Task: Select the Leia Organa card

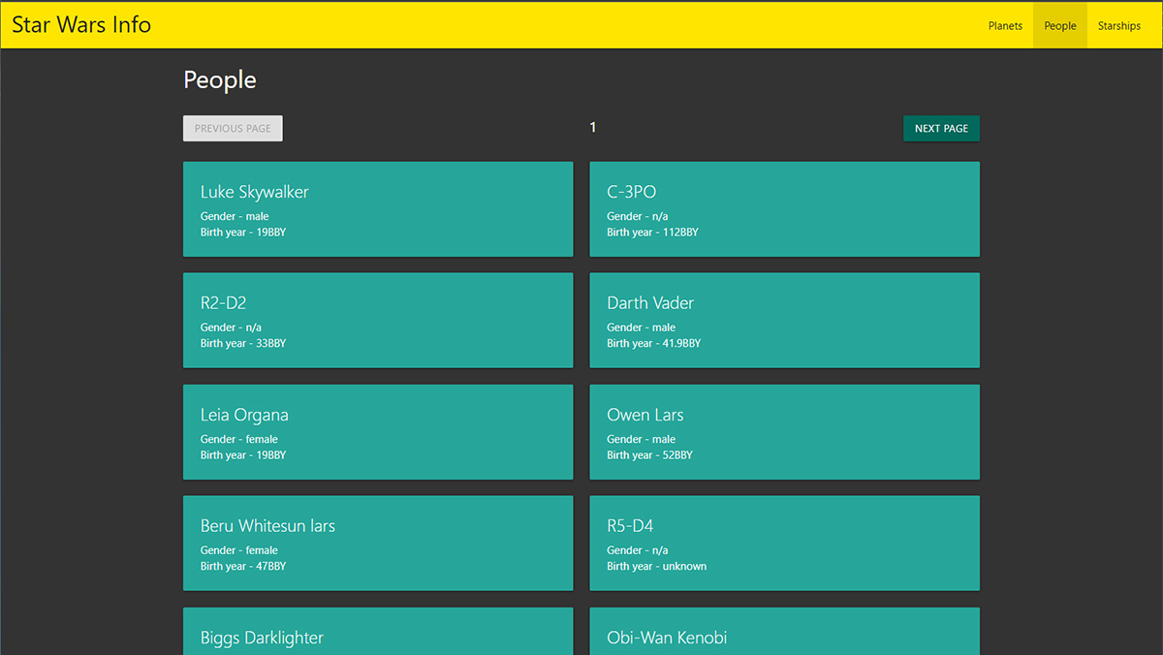Action: (x=378, y=432)
